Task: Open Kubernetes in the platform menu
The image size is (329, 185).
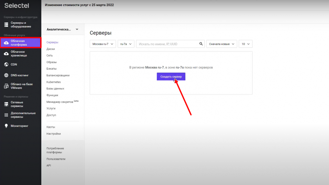Action: [x=53, y=82]
